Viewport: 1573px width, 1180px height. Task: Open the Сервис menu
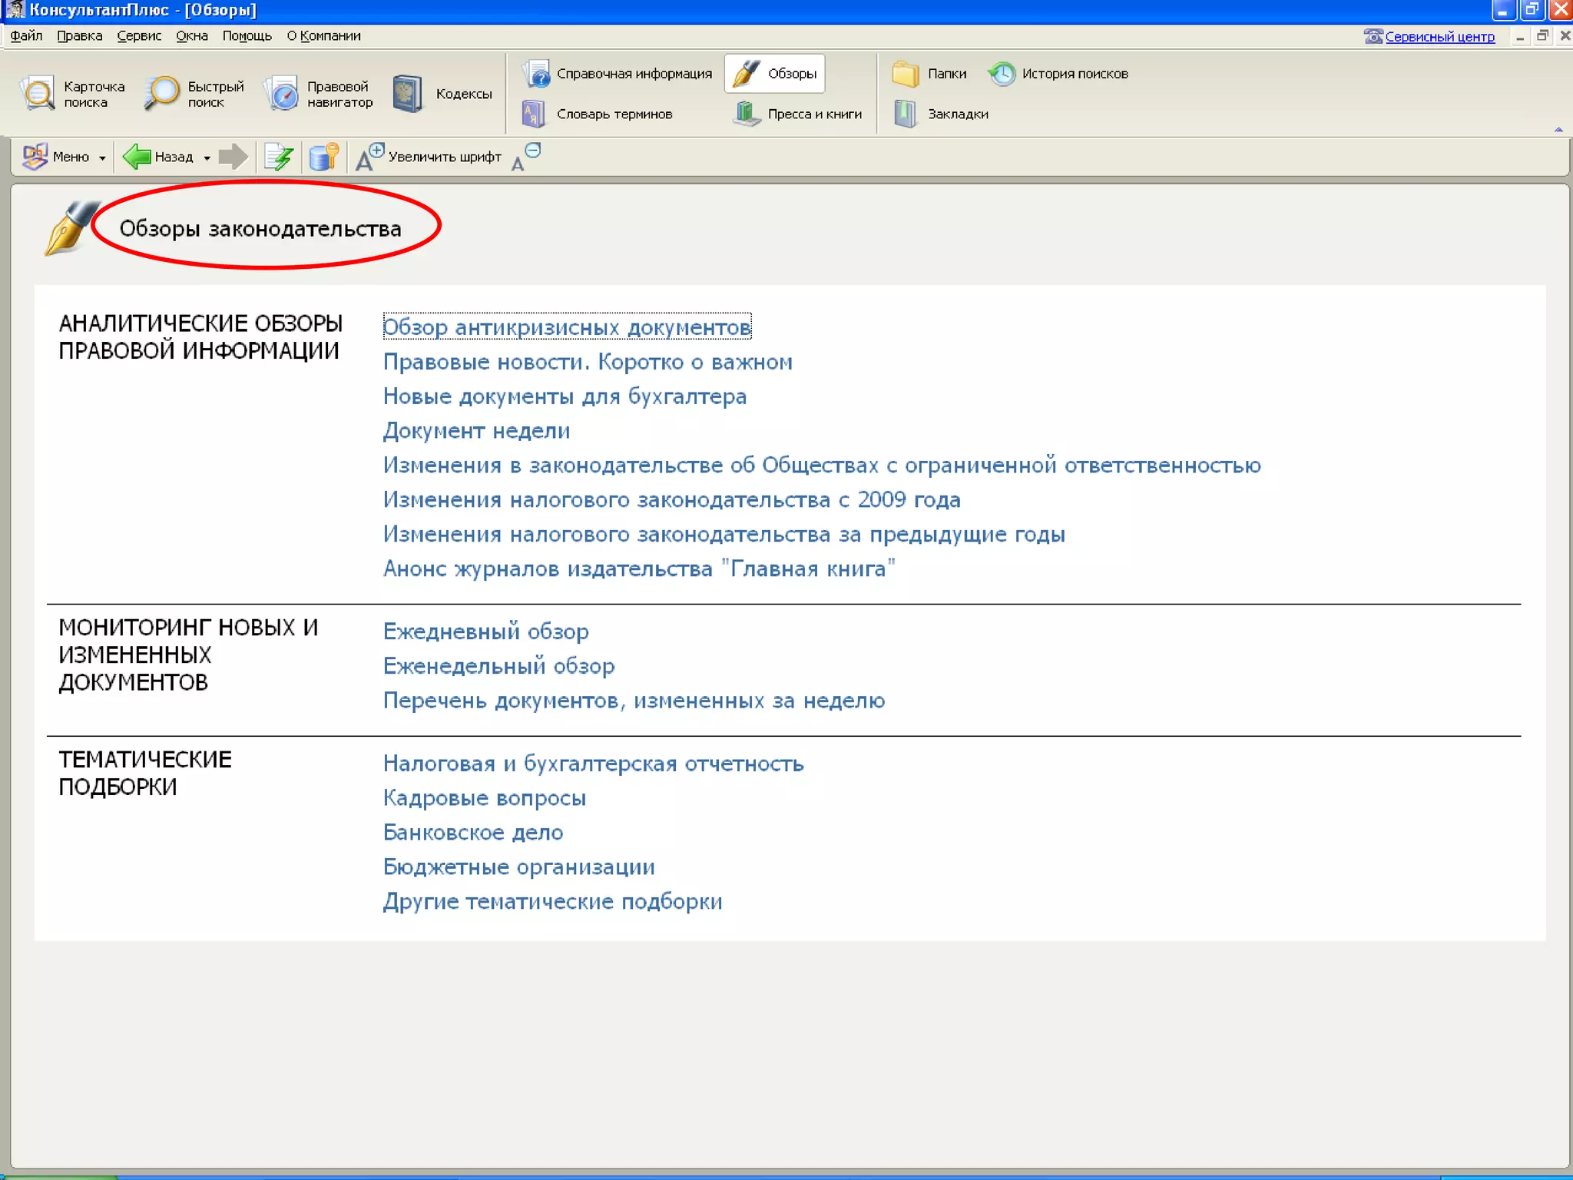tap(139, 36)
